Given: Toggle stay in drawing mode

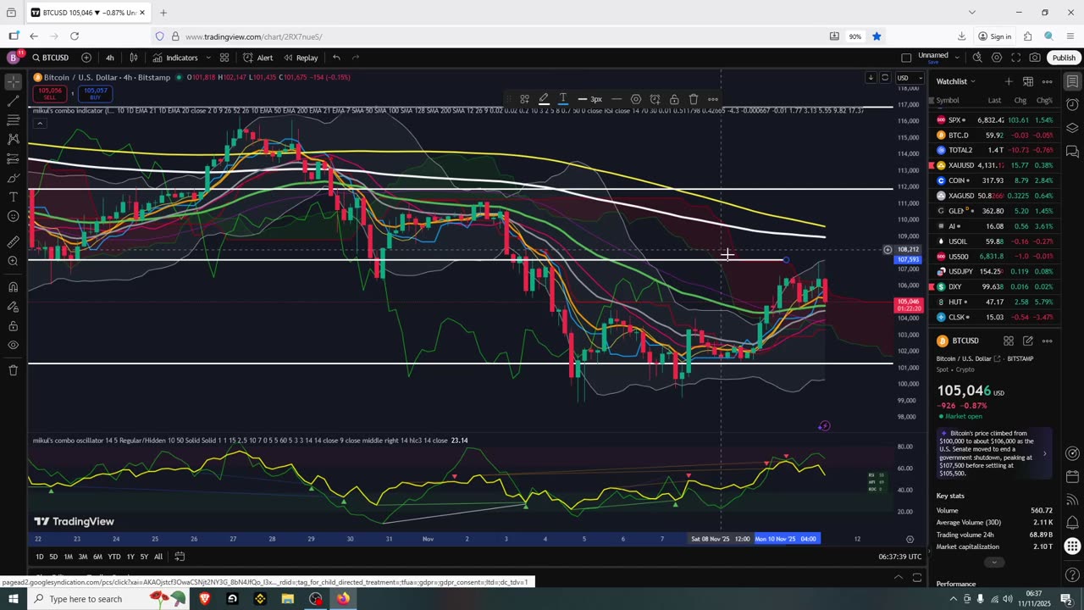Looking at the screenshot, I should click(x=13, y=306).
